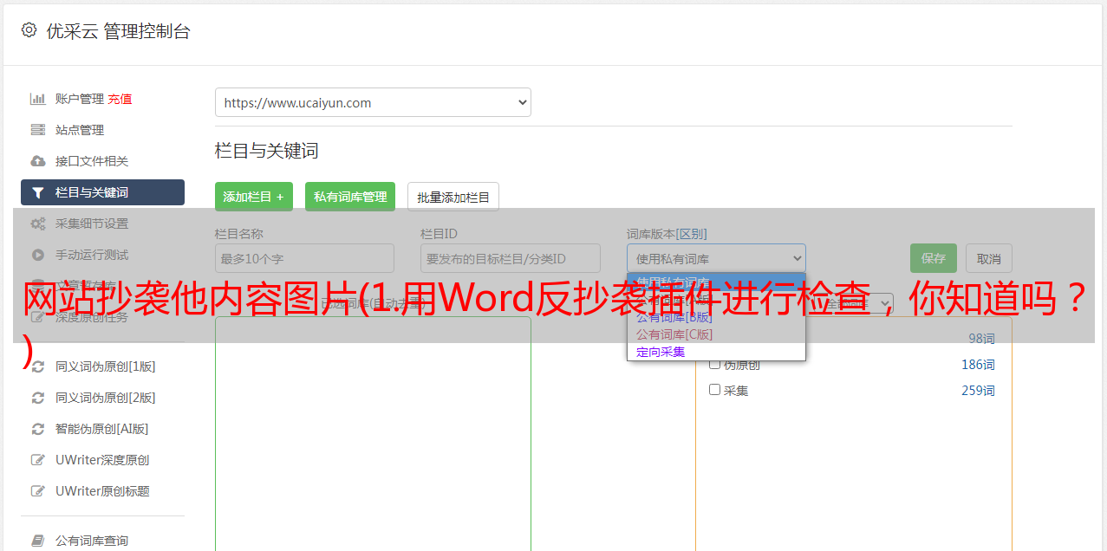Image resolution: width=1107 pixels, height=551 pixels.
Task: Click the edit icon for 深度原创任务
Action: pos(38,317)
